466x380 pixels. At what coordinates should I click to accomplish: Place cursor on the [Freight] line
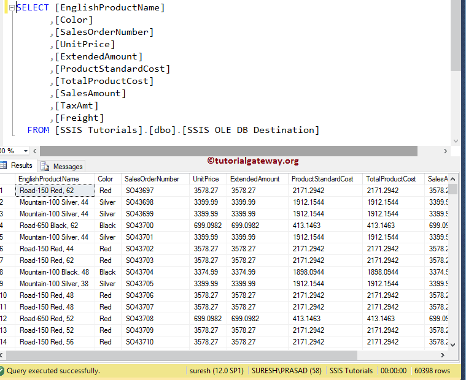(x=80, y=118)
